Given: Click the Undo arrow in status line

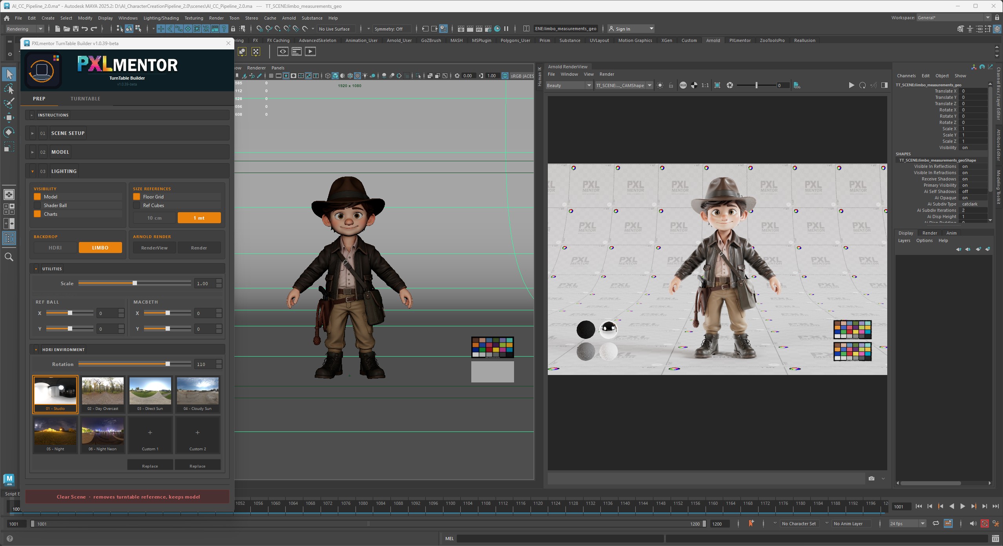Looking at the screenshot, I should (x=84, y=29).
